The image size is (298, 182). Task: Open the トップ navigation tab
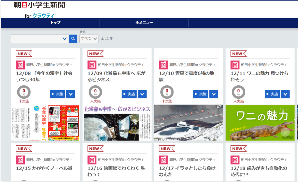click(x=55, y=23)
